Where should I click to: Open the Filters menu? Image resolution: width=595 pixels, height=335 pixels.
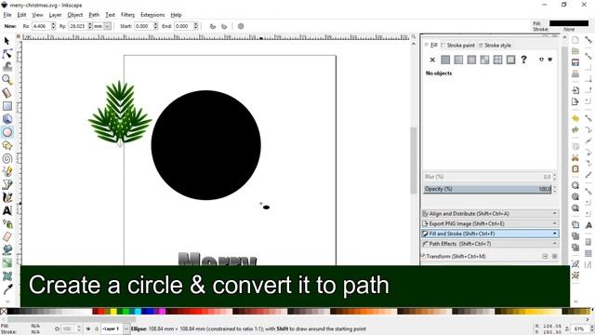pos(127,15)
